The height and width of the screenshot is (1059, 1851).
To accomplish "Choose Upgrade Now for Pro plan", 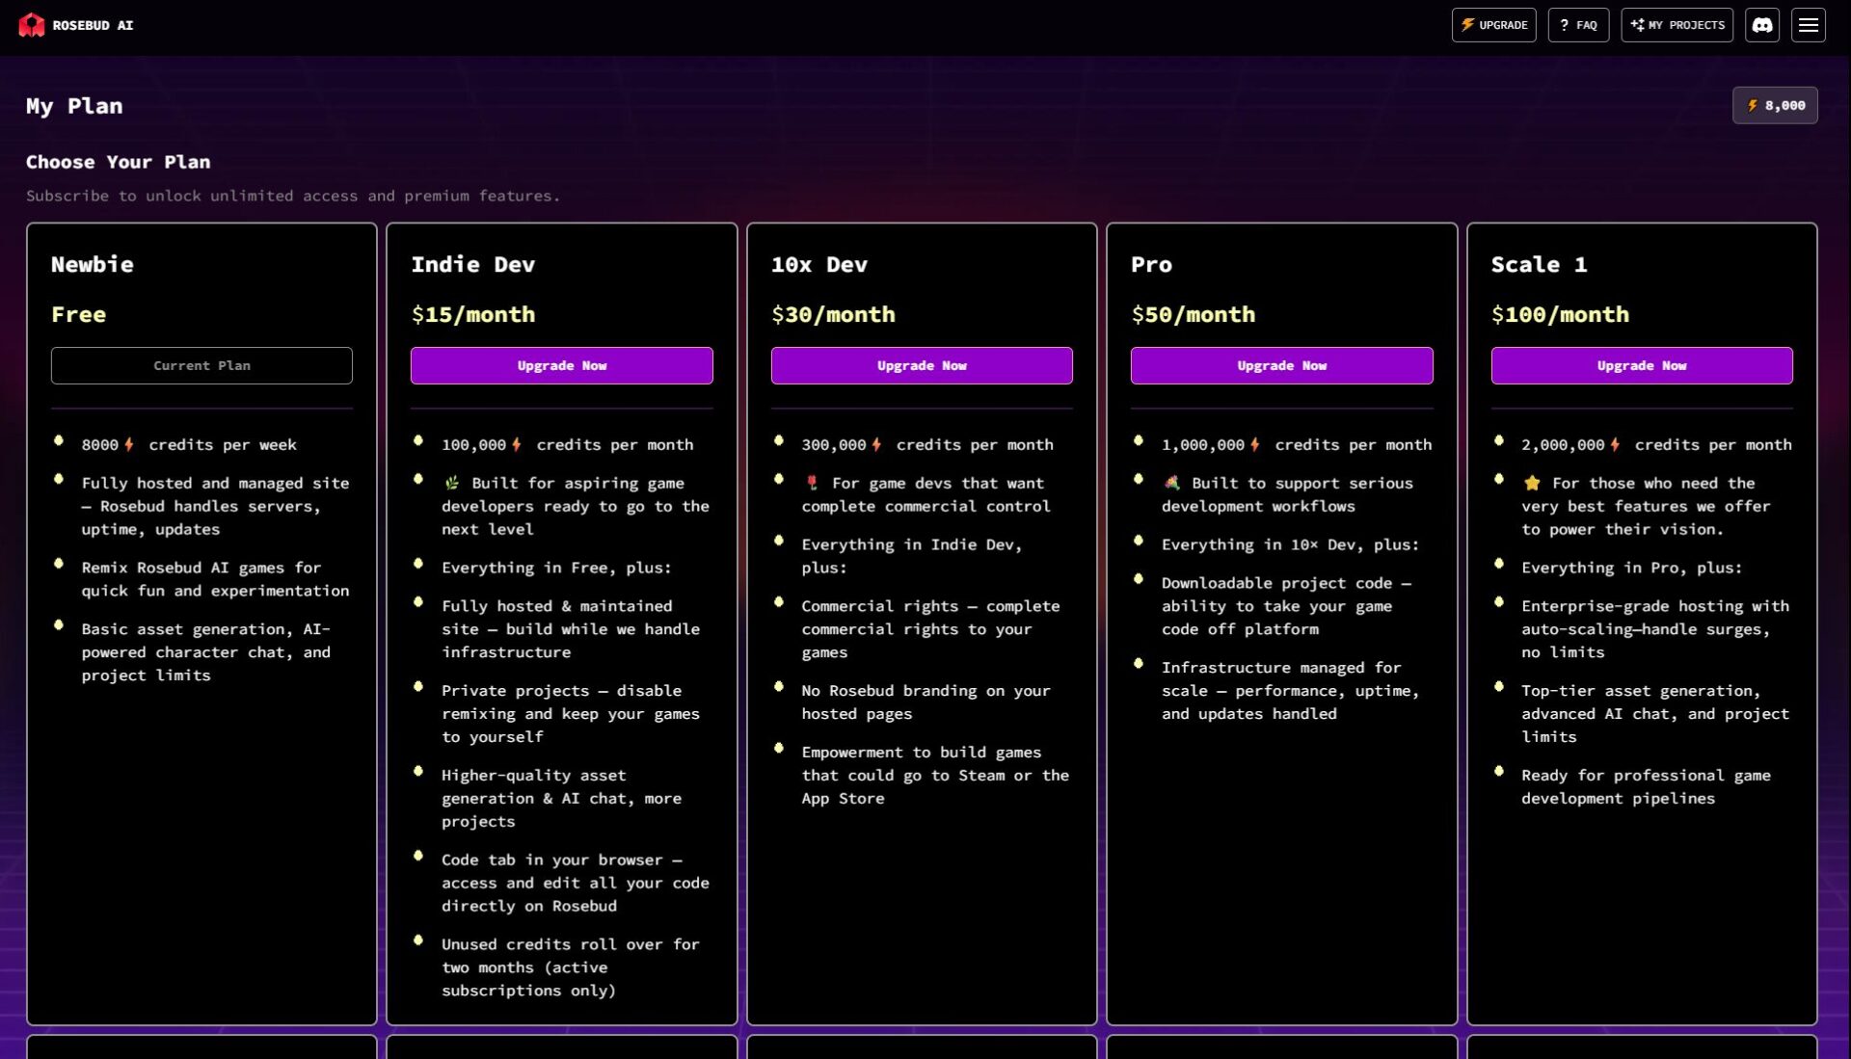I will [x=1281, y=366].
